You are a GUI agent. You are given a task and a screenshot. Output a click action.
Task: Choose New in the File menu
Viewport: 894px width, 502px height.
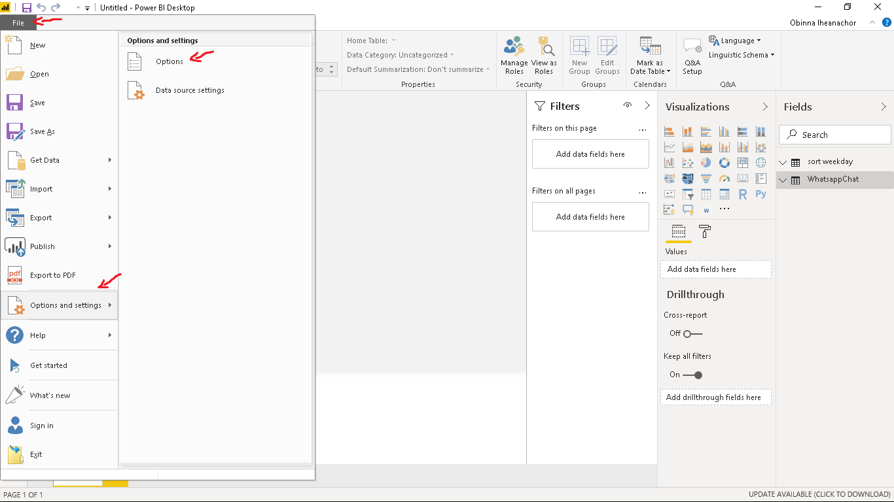pyautogui.click(x=60, y=45)
